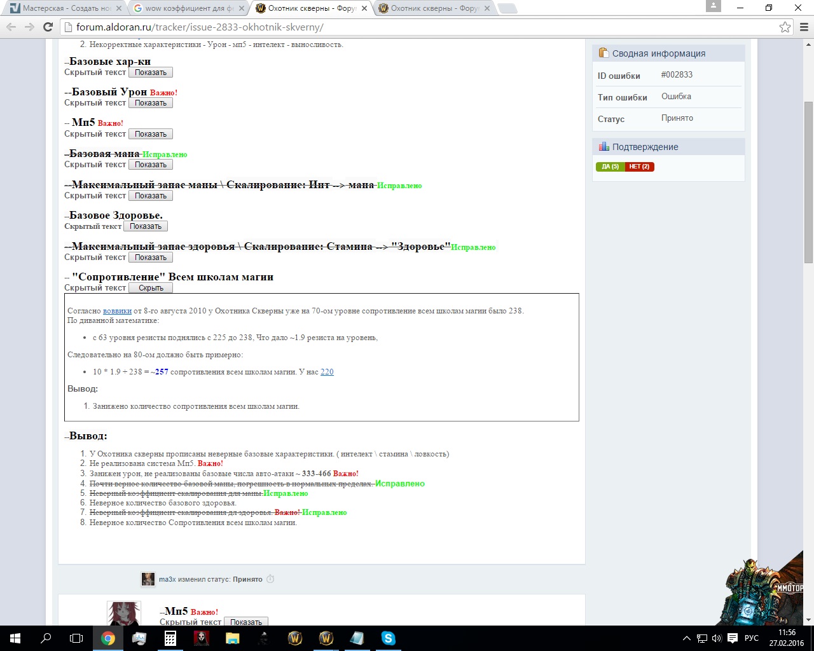The height and width of the screenshot is (651, 814).
Task: Bookmark this page with the star icon
Action: click(x=785, y=27)
